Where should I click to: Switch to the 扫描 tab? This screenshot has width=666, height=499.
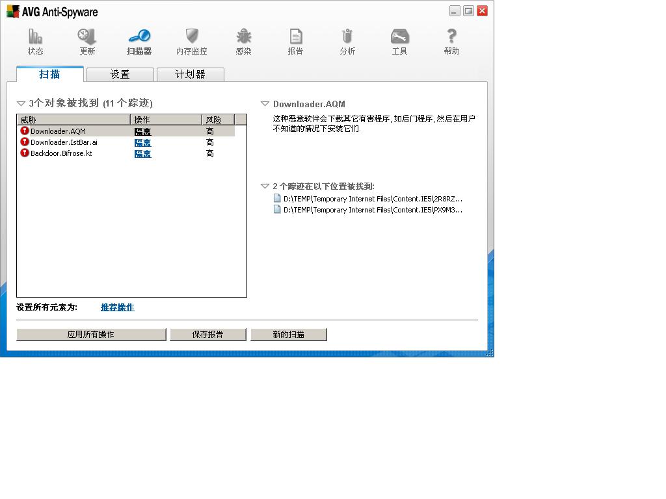pyautogui.click(x=49, y=74)
